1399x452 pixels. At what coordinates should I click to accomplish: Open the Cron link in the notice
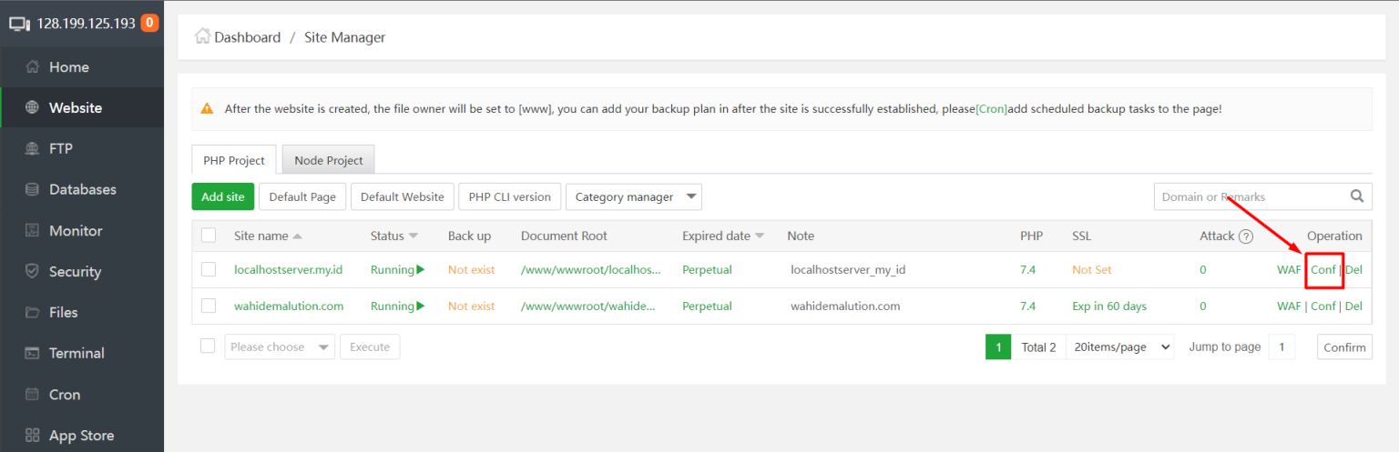pyautogui.click(x=991, y=109)
